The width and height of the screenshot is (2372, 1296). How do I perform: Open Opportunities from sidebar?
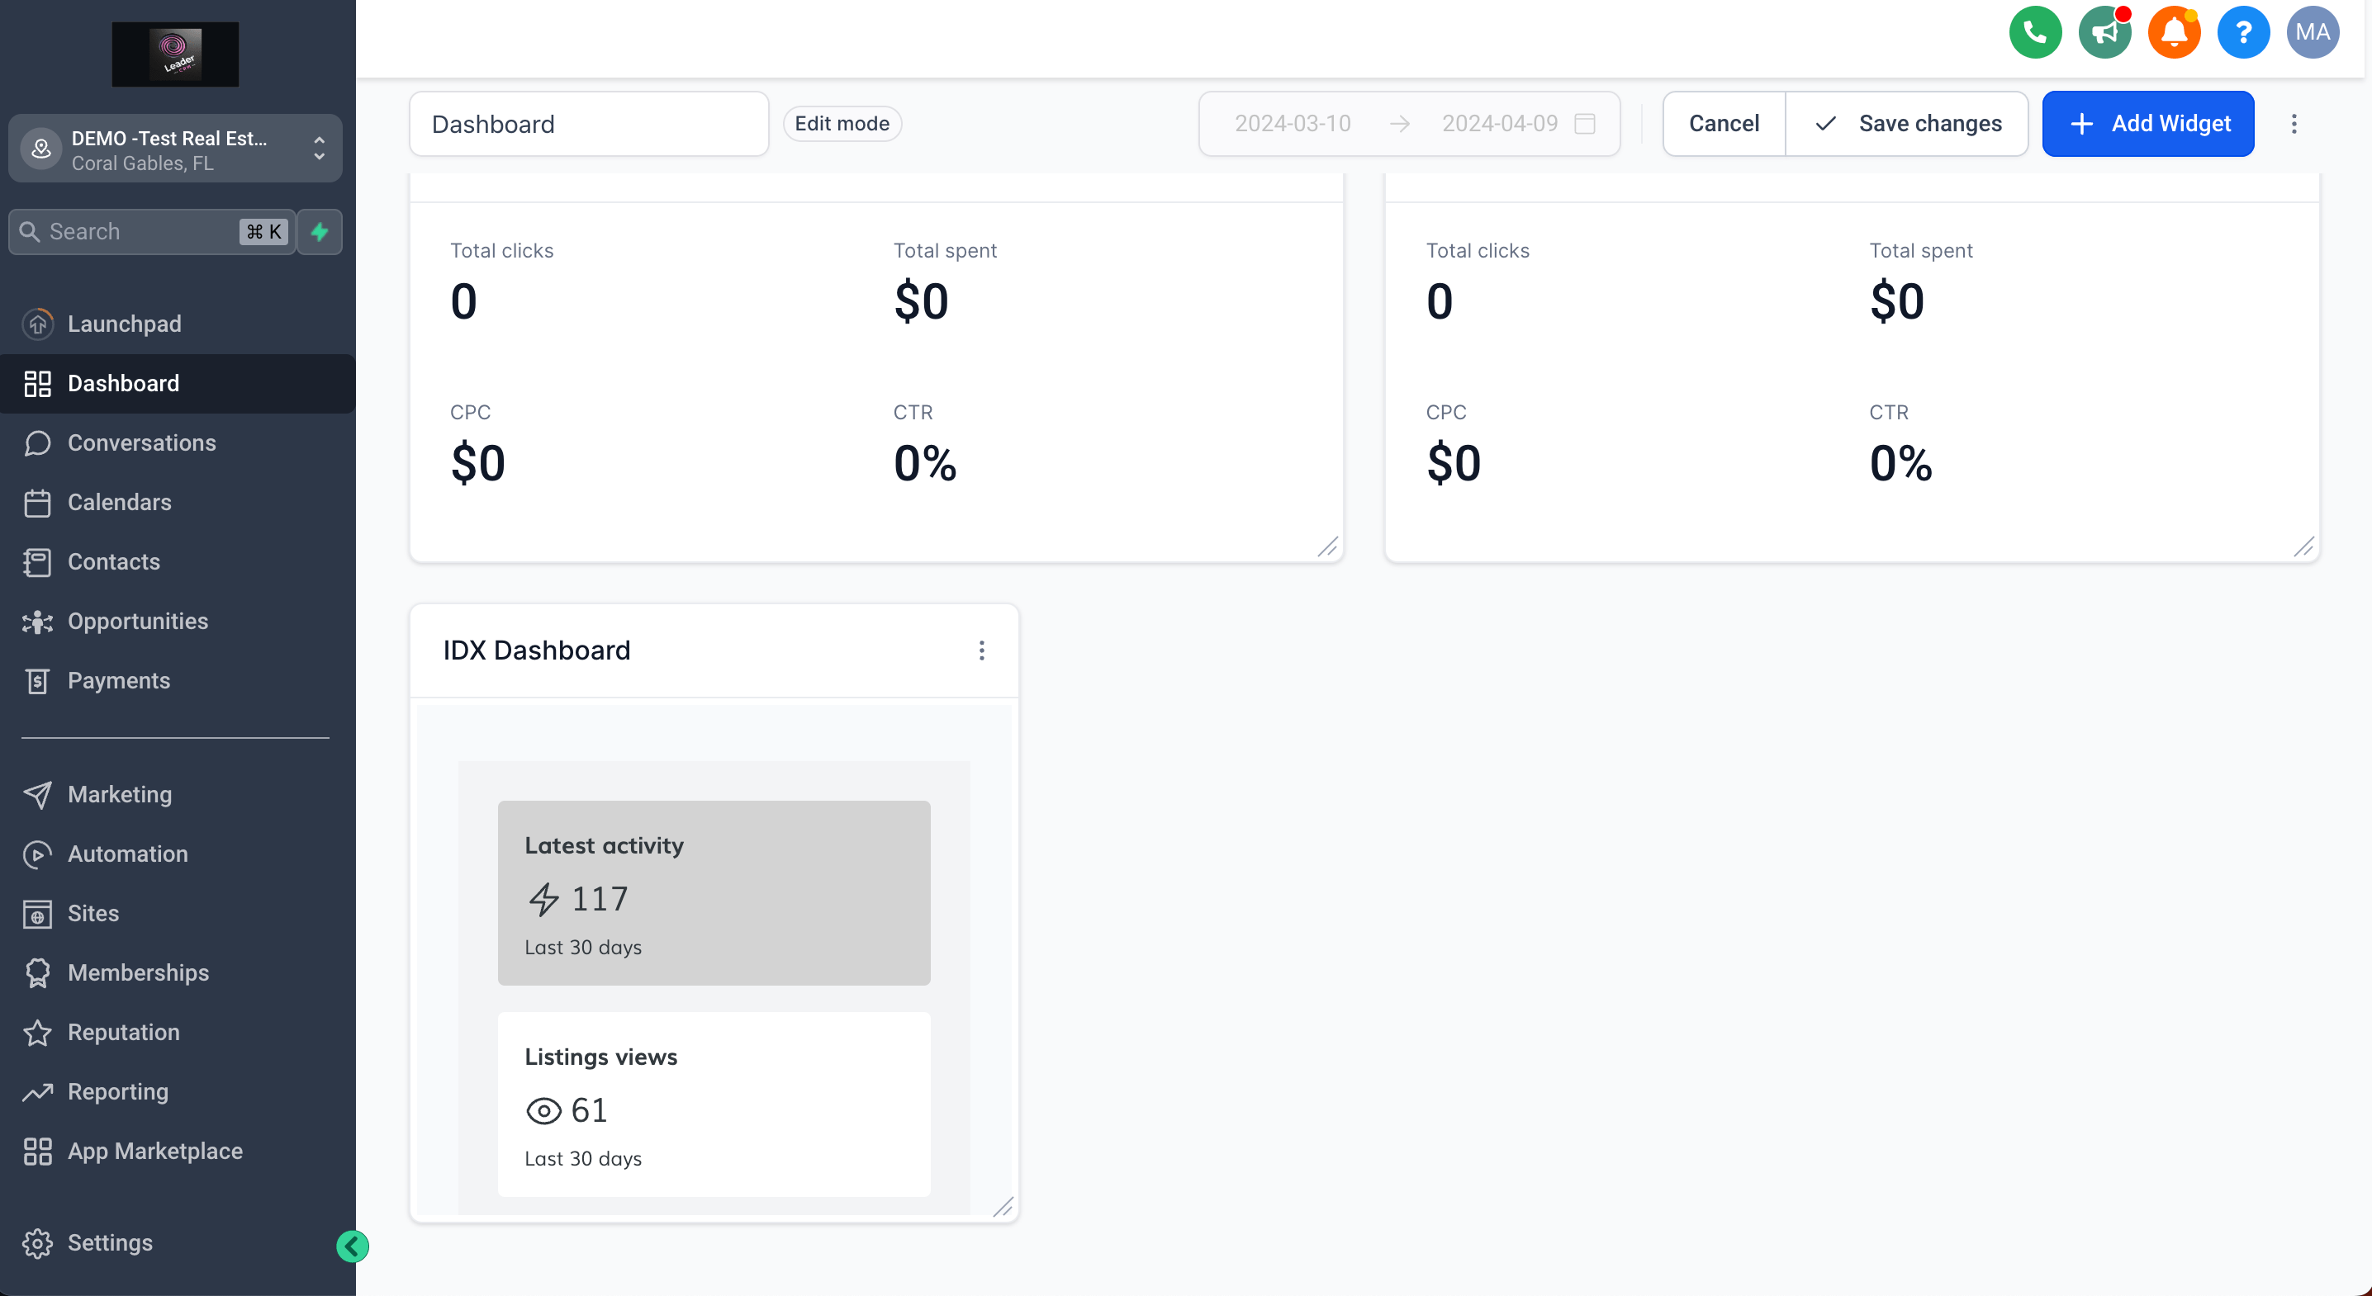click(x=137, y=622)
